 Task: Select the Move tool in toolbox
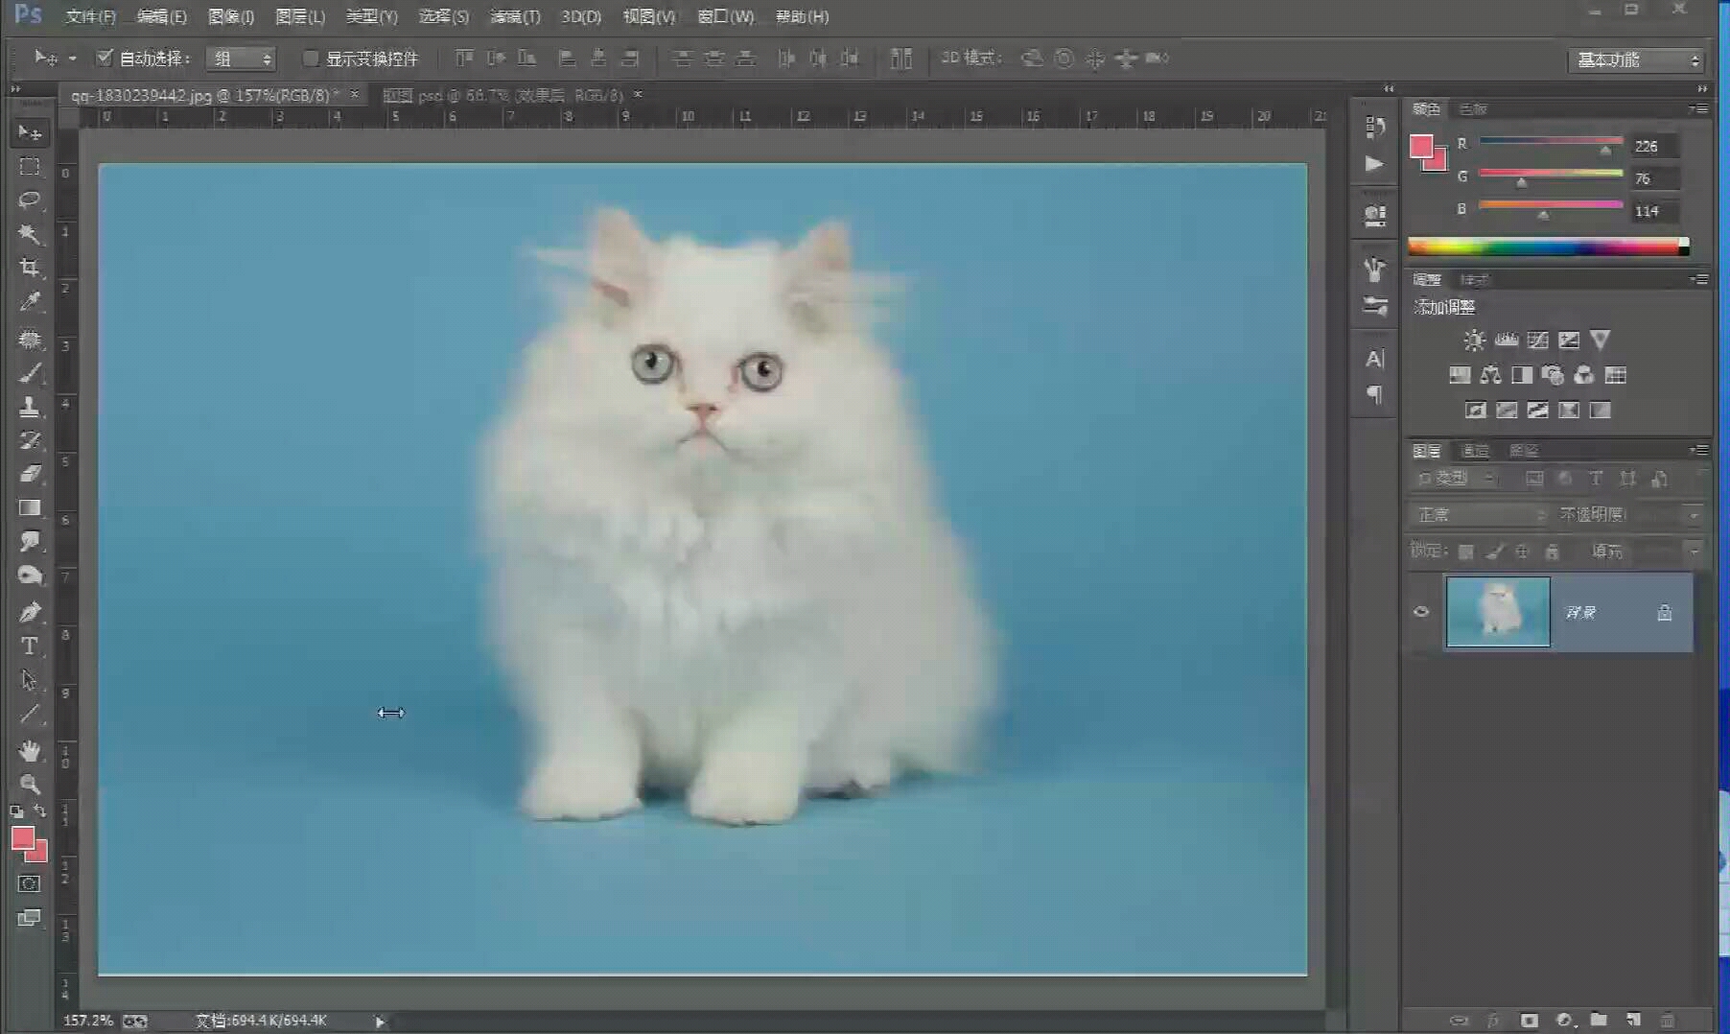pos(30,132)
